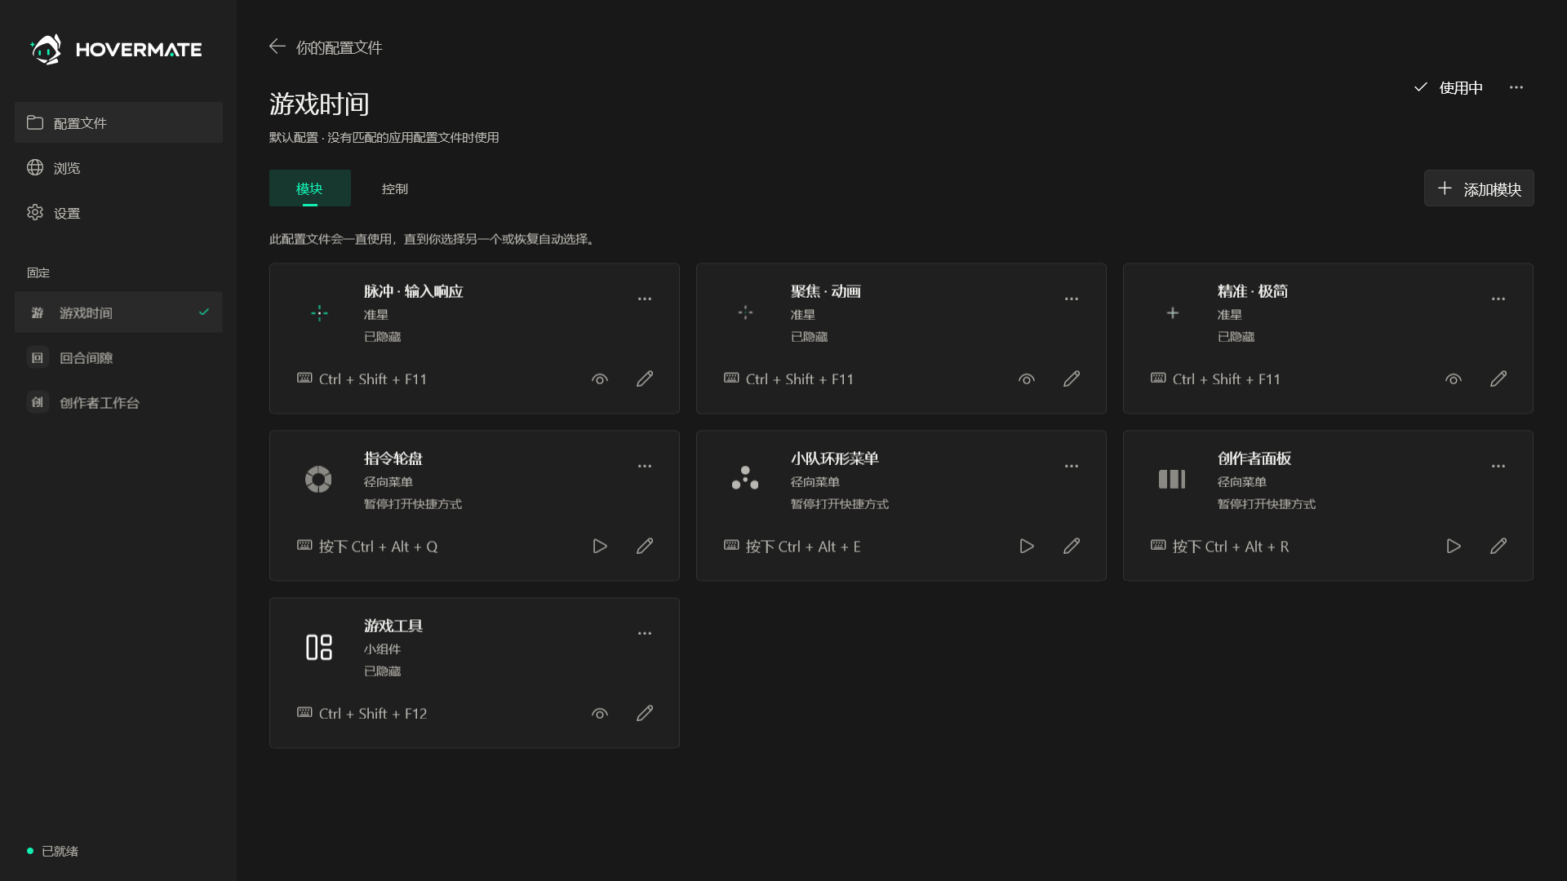Edit the 小队环形菜单 module with pencil icon
Screen dimensions: 1567x881
(1072, 547)
